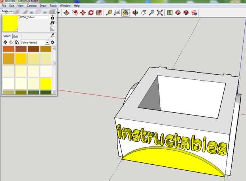
Task: Open the Add Location map icon
Action: [170, 13]
